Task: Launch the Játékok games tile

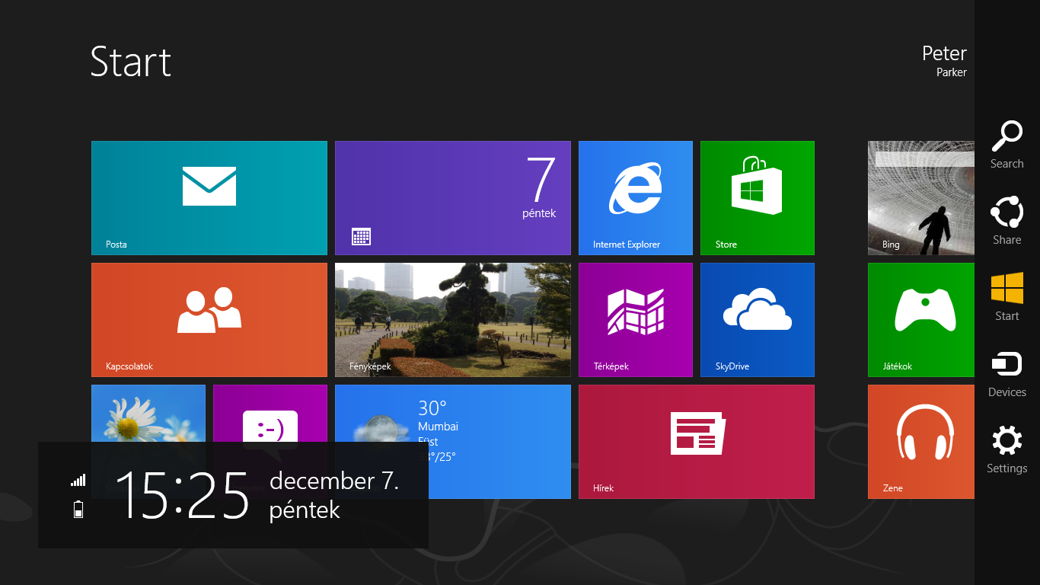Action: click(x=920, y=319)
